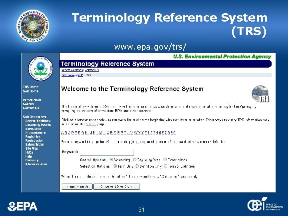Select the Exact Match search option
This screenshot has height=216, width=288.
click(165, 160)
